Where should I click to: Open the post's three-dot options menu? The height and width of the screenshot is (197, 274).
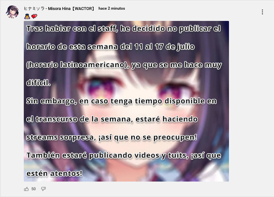(x=262, y=12)
